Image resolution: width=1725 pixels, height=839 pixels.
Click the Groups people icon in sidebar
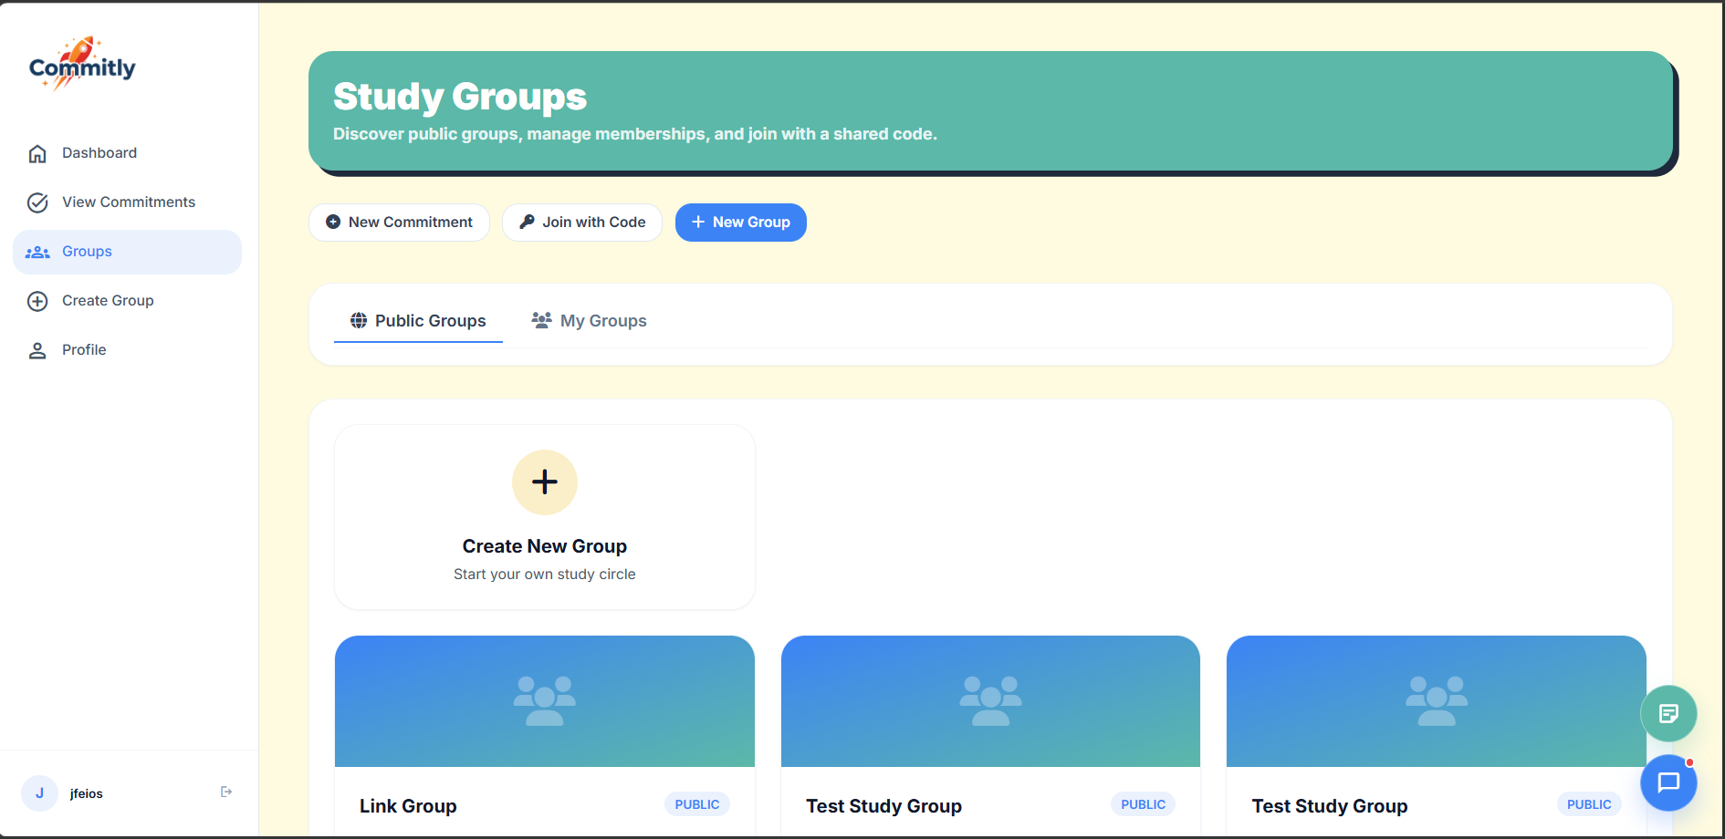pos(37,252)
